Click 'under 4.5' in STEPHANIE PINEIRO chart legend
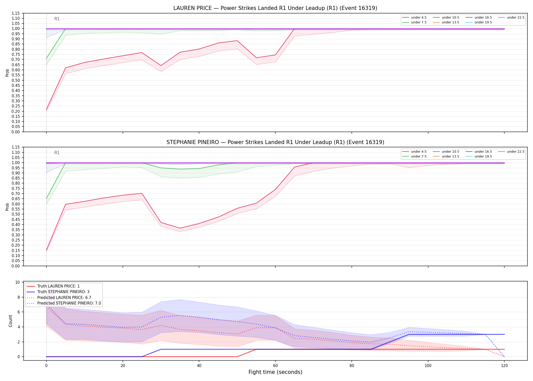This screenshot has width=533, height=381. point(414,152)
